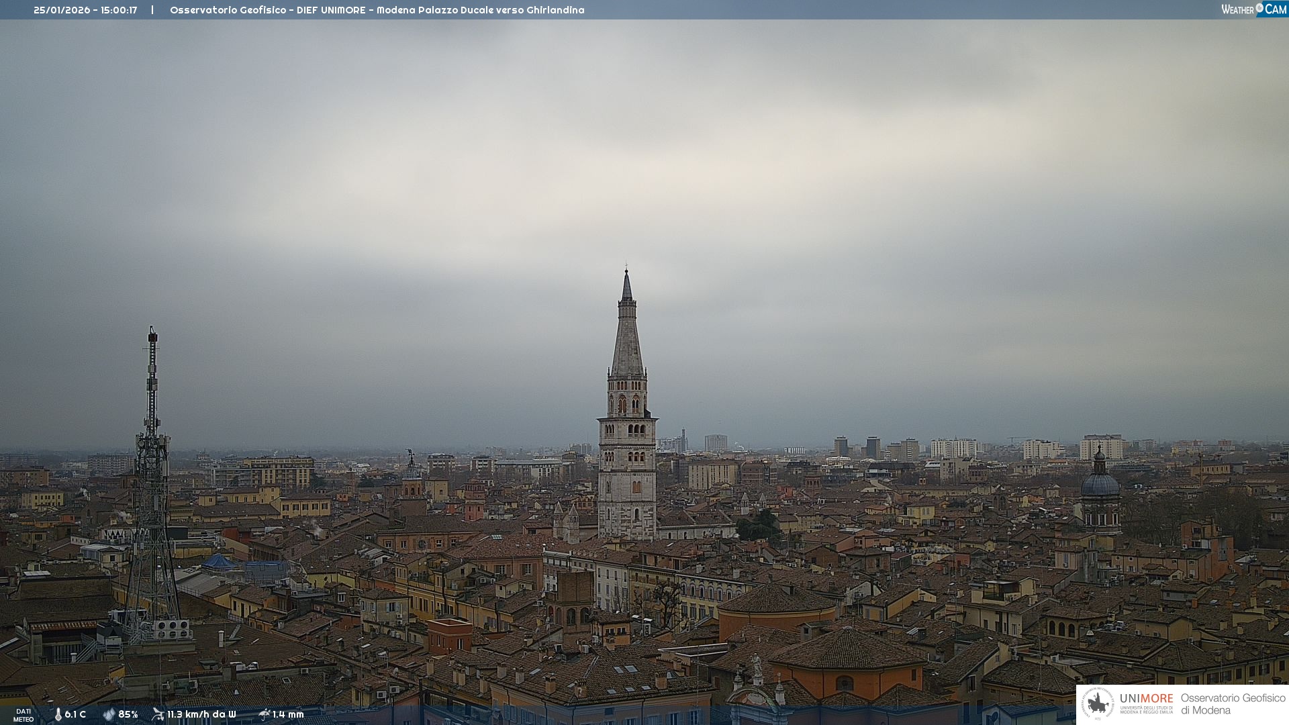Screen dimensions: 1289x725
Task: Click the 1.4 mm rainfall value
Action: coord(288,714)
